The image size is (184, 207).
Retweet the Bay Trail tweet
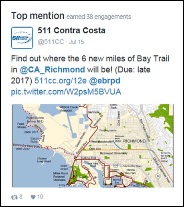14,197
